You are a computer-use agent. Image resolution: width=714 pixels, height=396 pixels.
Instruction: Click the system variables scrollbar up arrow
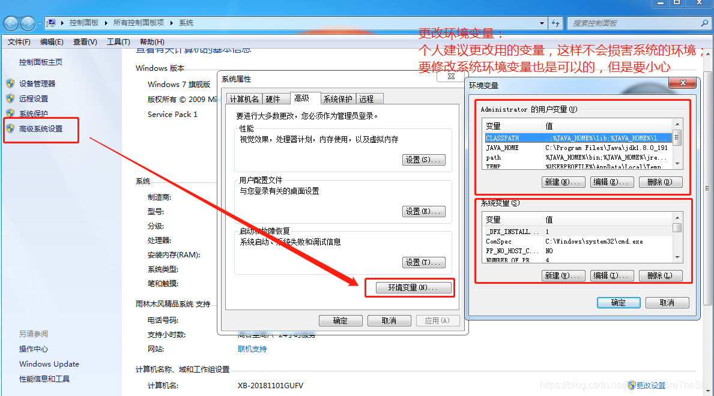tap(677, 218)
